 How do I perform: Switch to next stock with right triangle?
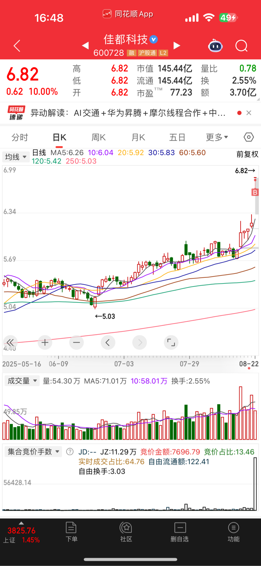point(177,45)
